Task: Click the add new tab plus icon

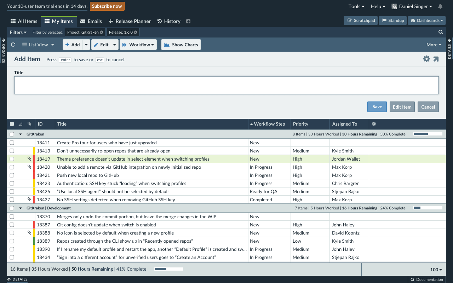Action: pos(188,21)
